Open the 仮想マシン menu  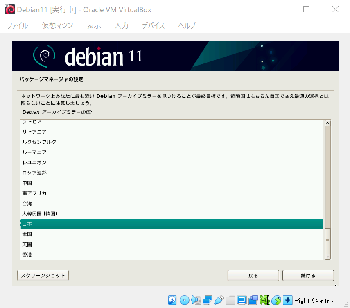[x=57, y=25]
